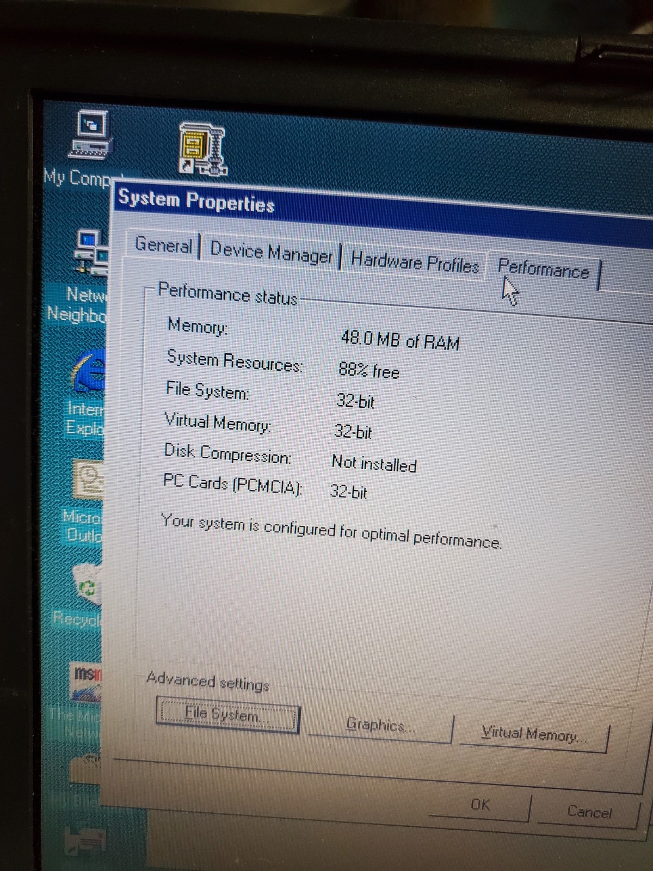Open the MSN Microsoft Network icon

coord(86,682)
